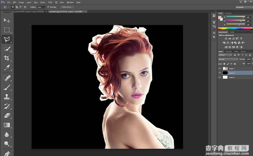
Task: Select the Crop tool
Action: pyautogui.click(x=7, y=58)
